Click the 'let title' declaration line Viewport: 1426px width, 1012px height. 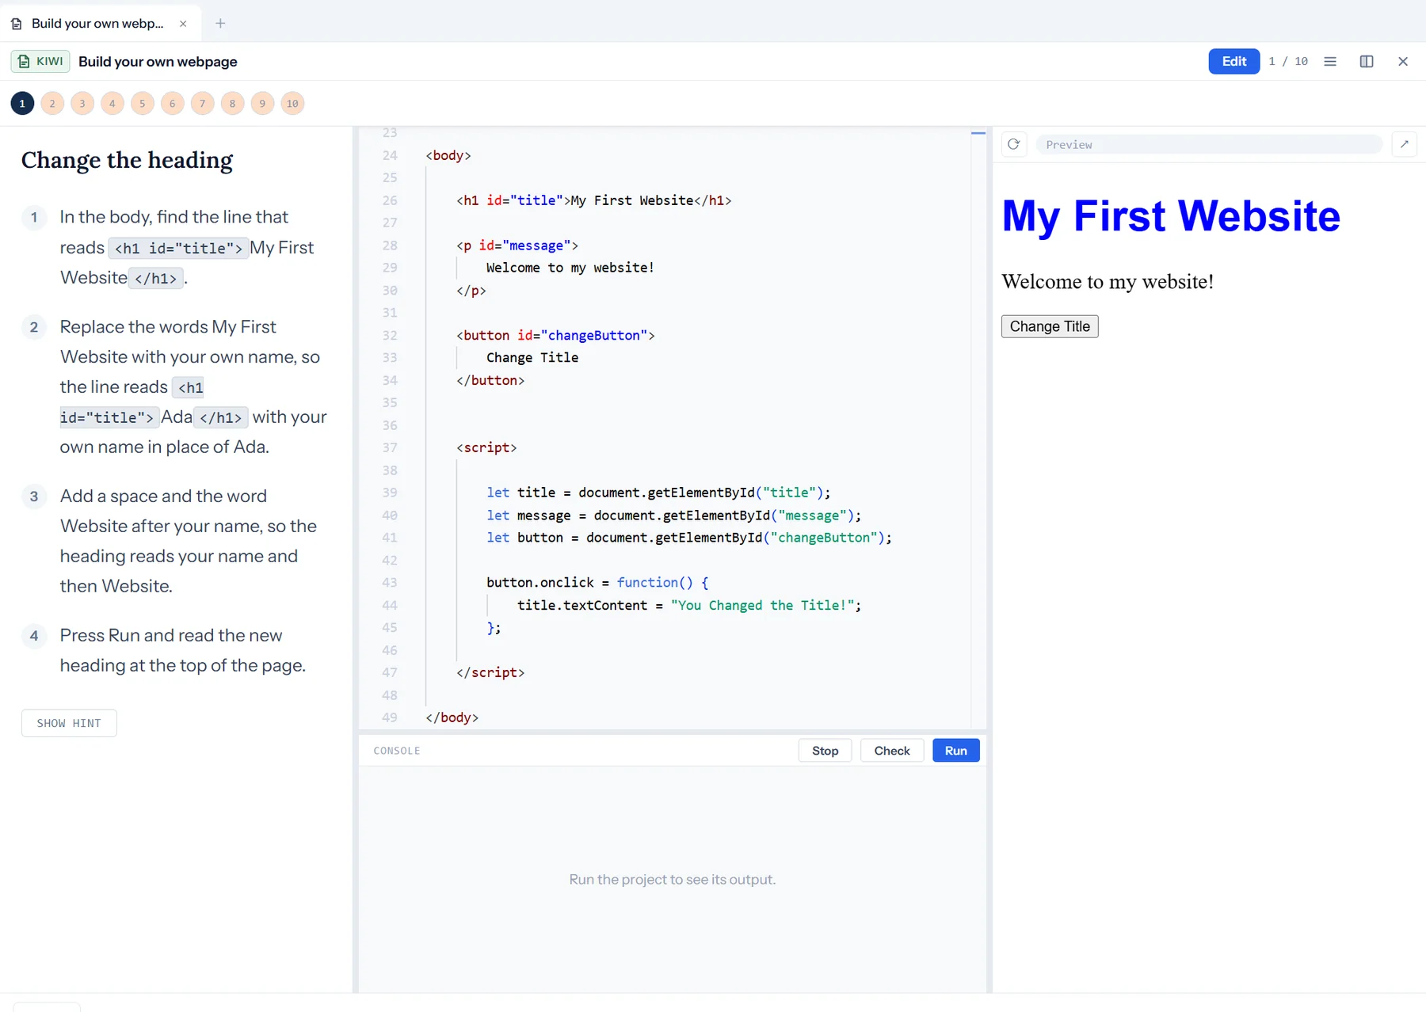coord(658,493)
